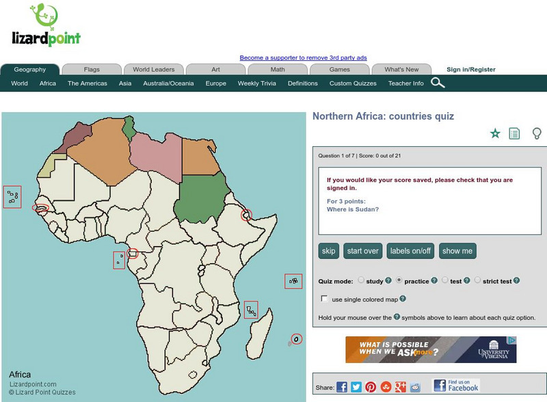Click Madagascar island on the map
Viewport: 547px width, 402px height.
click(258, 334)
